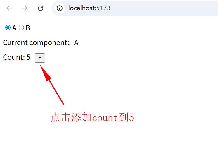
Task: Reload the localhost page
Action: point(41,8)
